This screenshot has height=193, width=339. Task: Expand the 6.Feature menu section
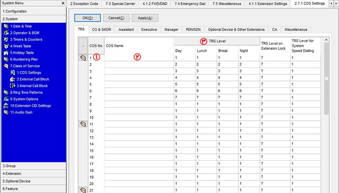click(x=33, y=189)
